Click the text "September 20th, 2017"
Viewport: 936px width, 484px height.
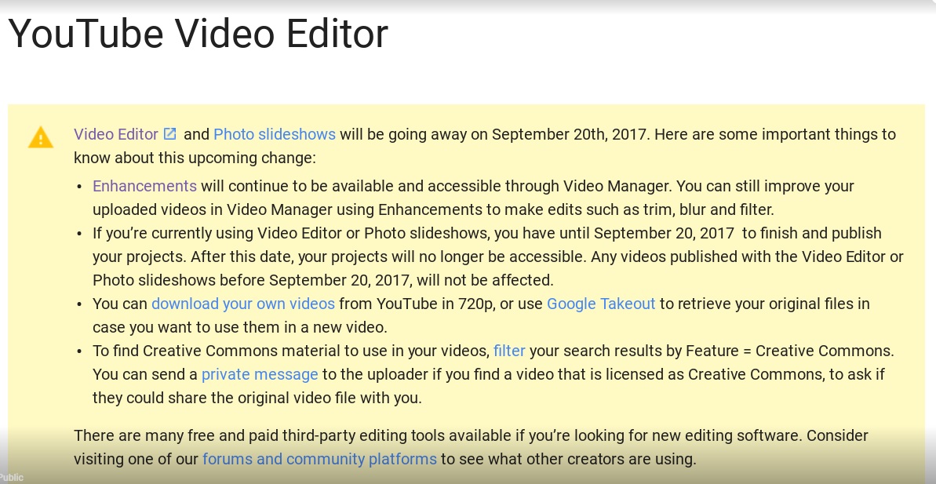point(570,134)
